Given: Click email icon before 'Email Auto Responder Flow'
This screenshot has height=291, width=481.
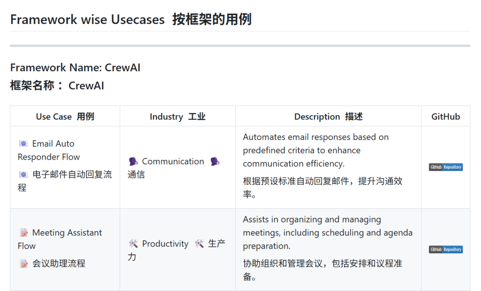Looking at the screenshot, I should (x=23, y=143).
